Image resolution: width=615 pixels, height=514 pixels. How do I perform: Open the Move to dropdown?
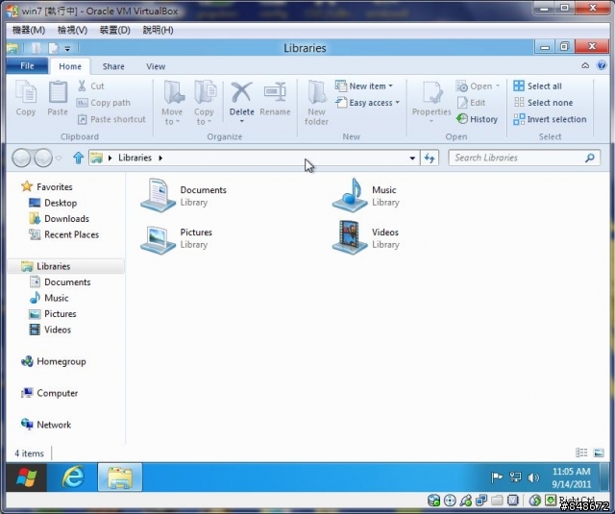(x=172, y=103)
